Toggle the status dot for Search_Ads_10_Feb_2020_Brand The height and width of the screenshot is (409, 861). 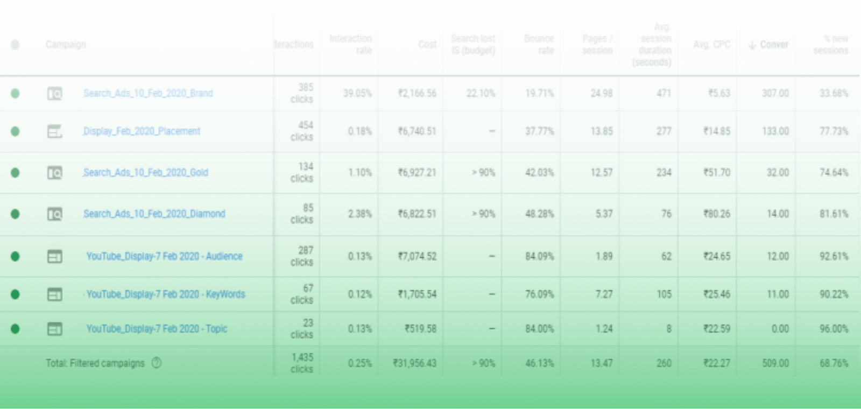pos(15,93)
